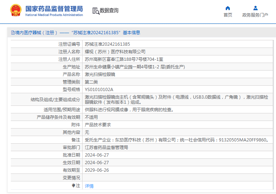Select registrant 耀视(苏州)医疗科技有限公司
Screen dimensions: 276x194
[115, 52]
